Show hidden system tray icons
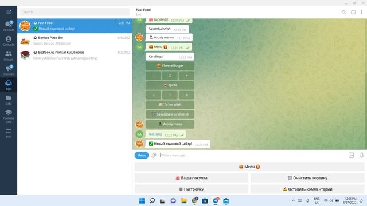This screenshot has height=206, width=367. pos(293,201)
